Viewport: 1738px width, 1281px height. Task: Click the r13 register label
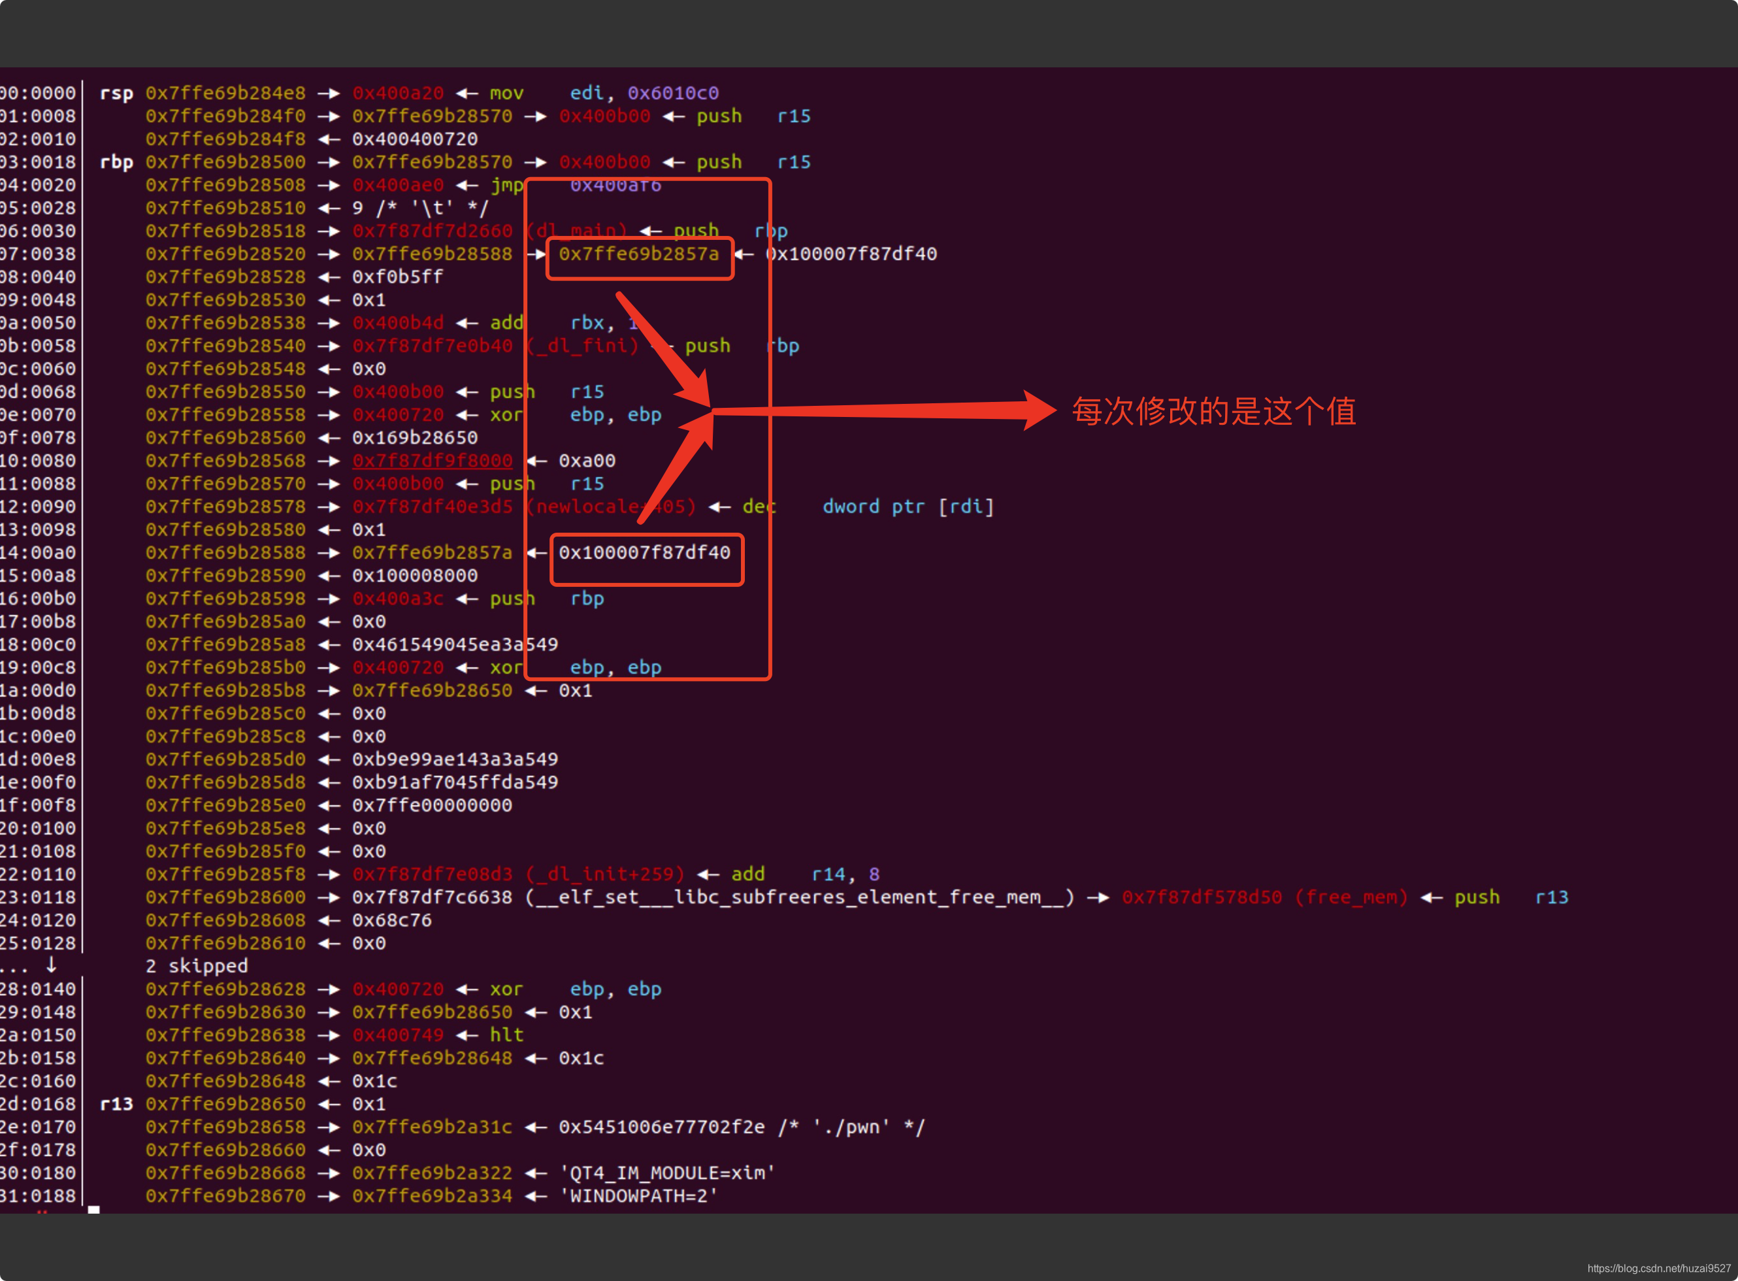pyautogui.click(x=116, y=1103)
